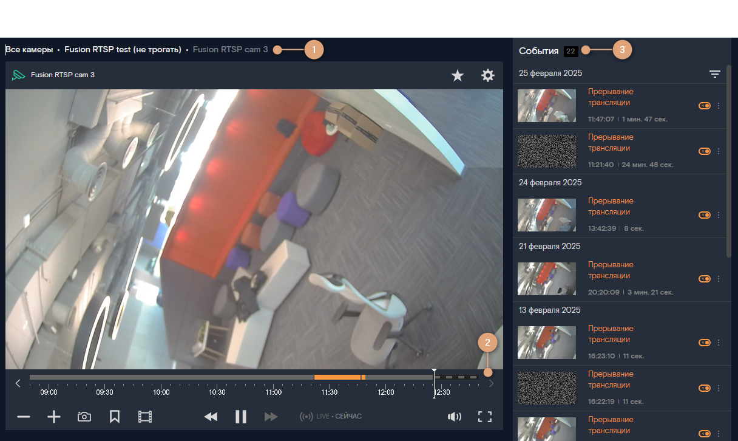
Task: Zoom out the timeline with the minus icon
Action: [x=24, y=417]
